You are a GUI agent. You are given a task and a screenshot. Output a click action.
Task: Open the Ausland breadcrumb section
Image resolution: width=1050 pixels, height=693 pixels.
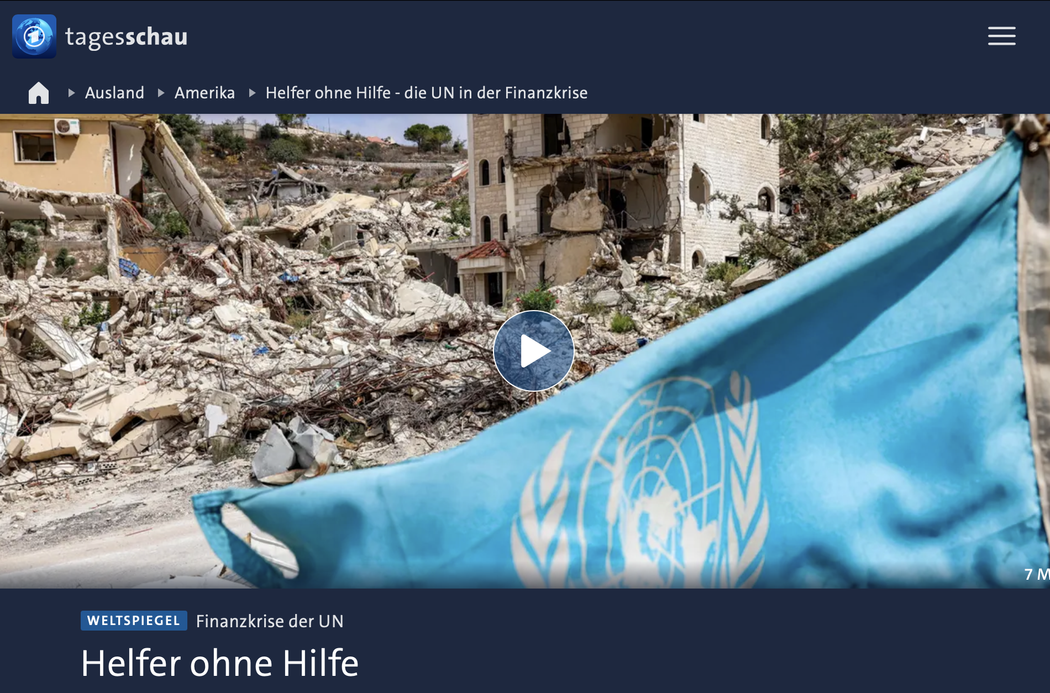click(114, 93)
